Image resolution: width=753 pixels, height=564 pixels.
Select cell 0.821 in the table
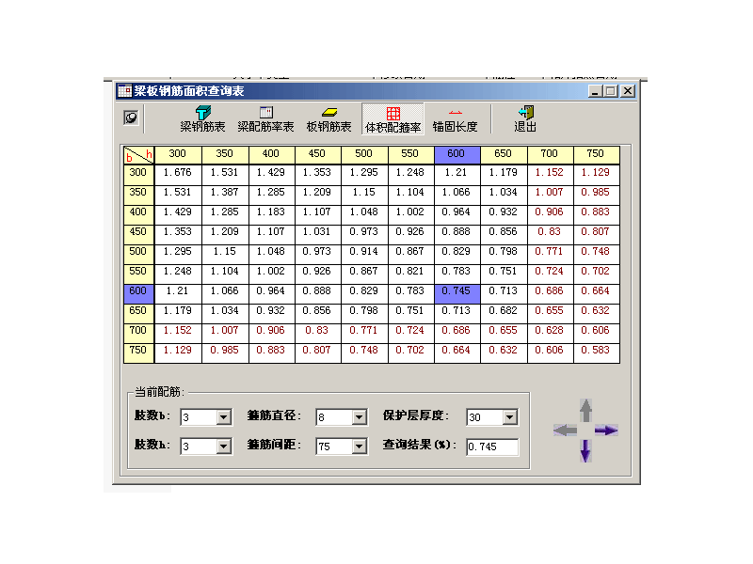410,273
